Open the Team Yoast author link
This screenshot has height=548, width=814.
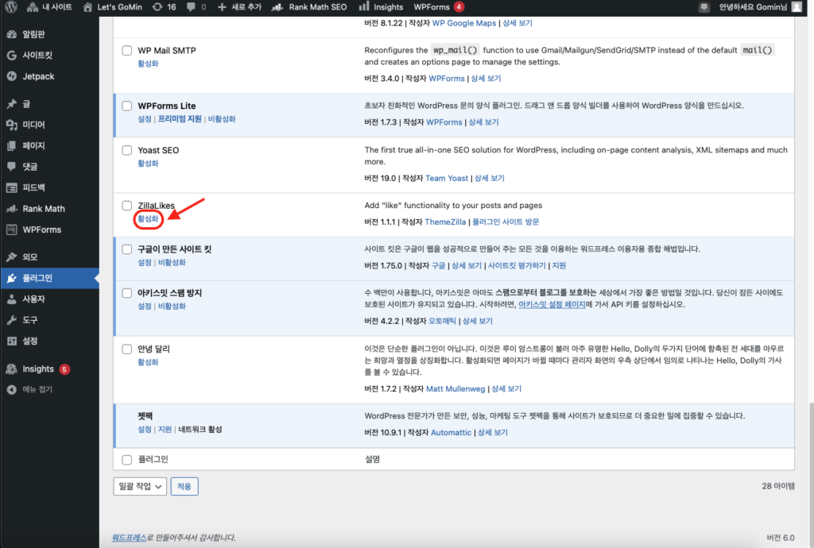[x=447, y=179]
